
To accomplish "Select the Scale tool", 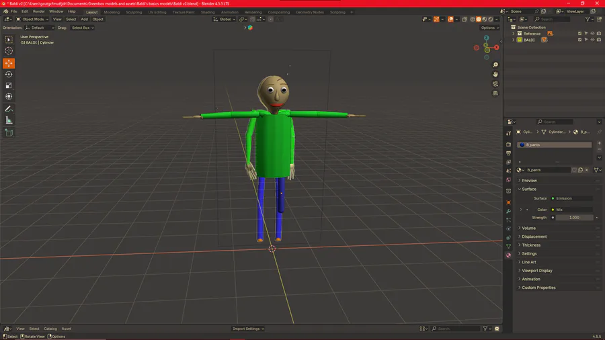I will (x=9, y=85).
